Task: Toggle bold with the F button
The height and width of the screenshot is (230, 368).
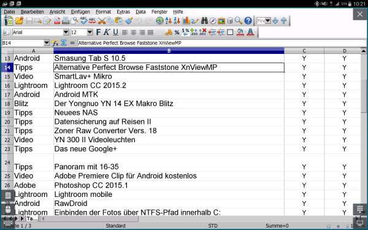Action: point(98,33)
